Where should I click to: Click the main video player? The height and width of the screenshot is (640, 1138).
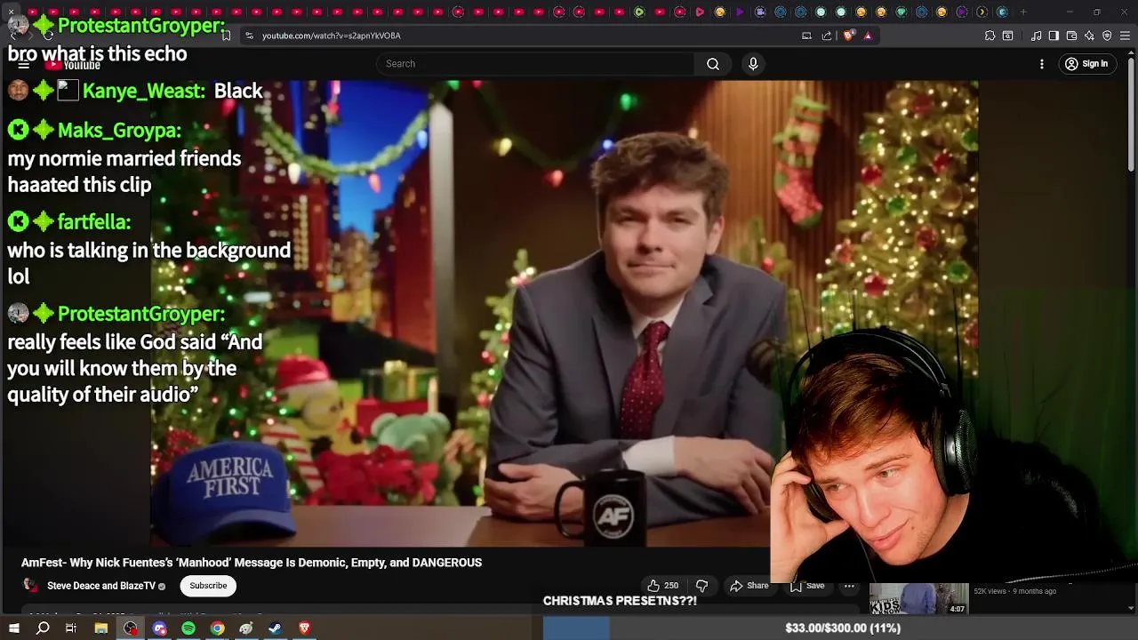(x=565, y=313)
